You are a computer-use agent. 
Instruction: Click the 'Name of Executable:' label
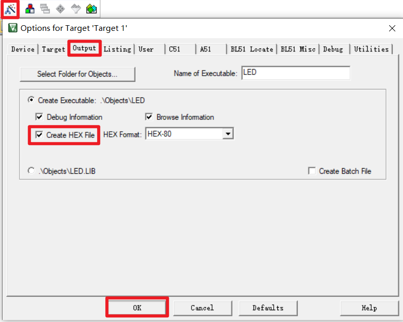point(205,74)
